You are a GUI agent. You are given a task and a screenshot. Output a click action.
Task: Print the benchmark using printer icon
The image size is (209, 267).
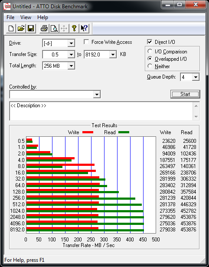click(44, 28)
